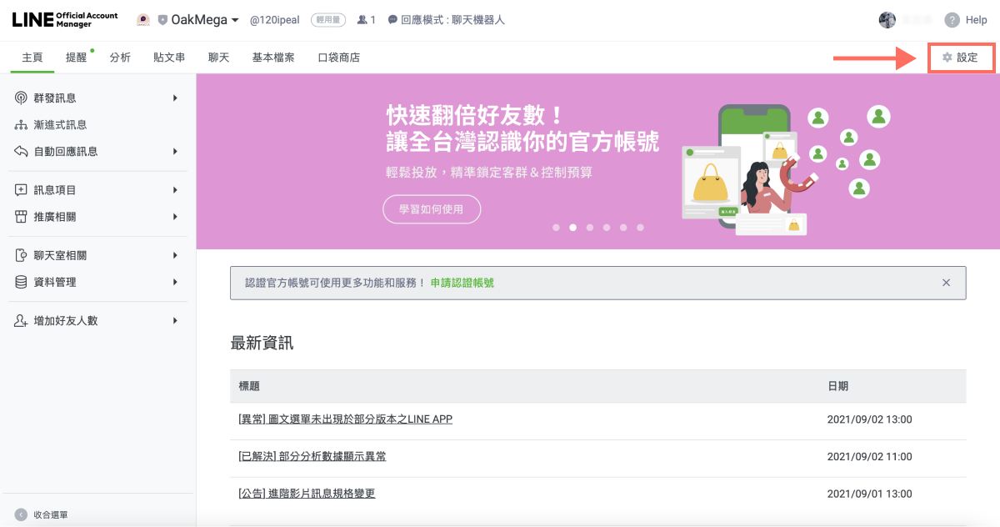This screenshot has width=1000, height=527.
Task: Click the 漸進式訊息 step message icon
Action: 21,125
